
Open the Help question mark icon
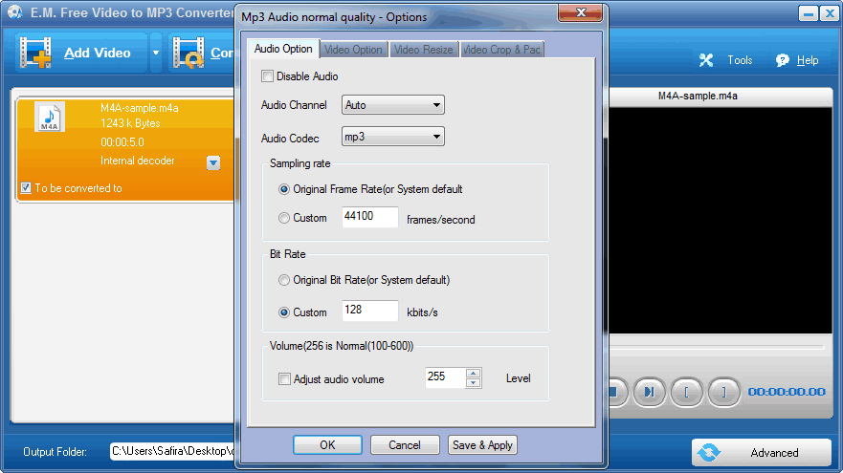[783, 60]
